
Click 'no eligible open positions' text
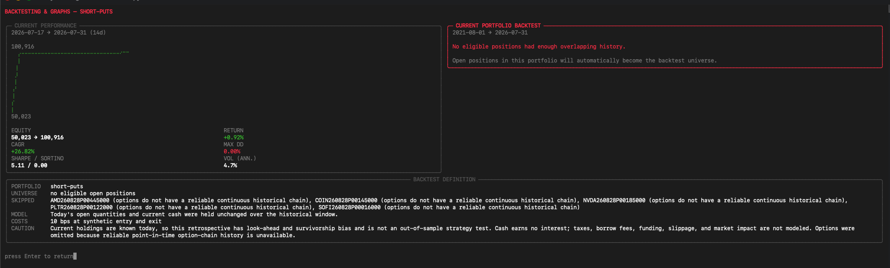coord(93,193)
